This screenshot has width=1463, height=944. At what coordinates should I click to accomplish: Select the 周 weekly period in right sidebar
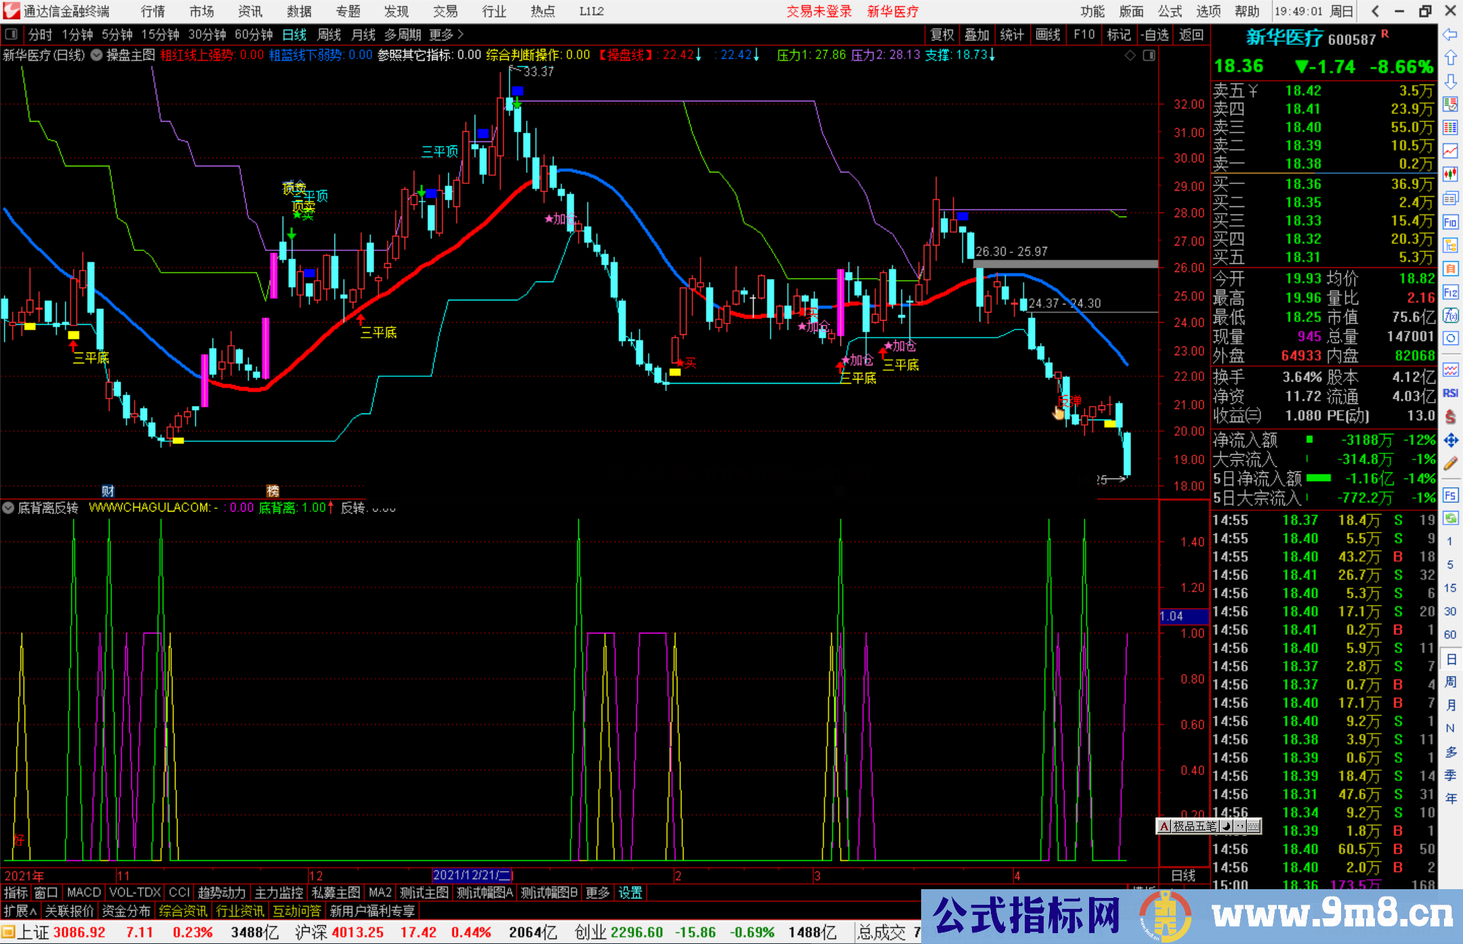(x=1450, y=681)
